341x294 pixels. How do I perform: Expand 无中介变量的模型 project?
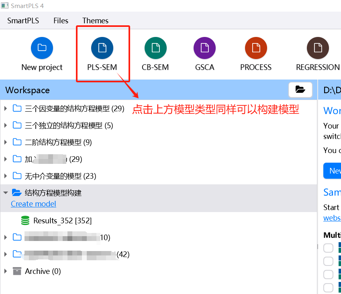point(6,176)
